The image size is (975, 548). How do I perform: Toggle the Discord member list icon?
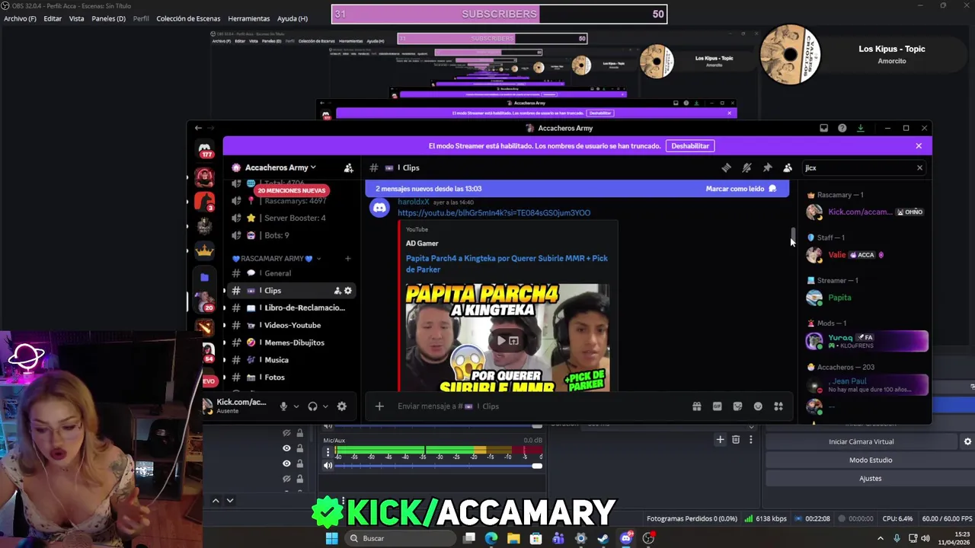[x=788, y=167]
